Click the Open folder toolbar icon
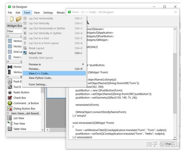Image resolution: width=185 pixels, height=152 pixels. coord(18,19)
